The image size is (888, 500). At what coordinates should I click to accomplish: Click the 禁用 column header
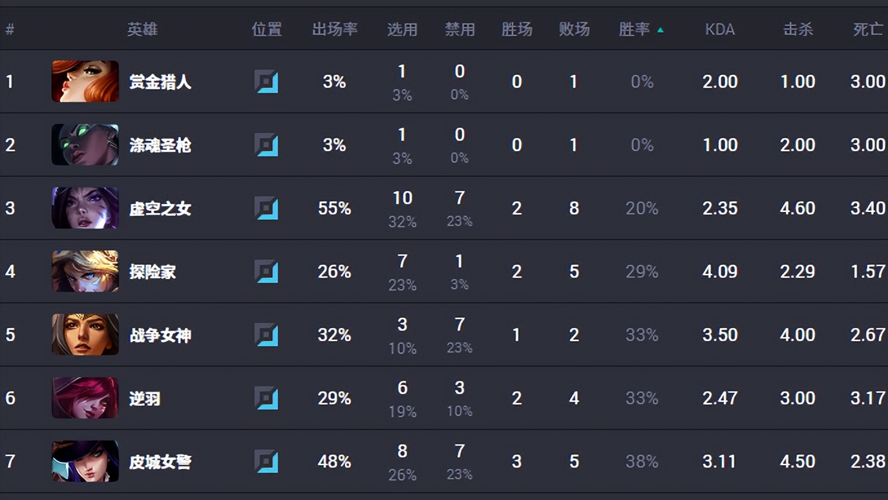coord(460,30)
